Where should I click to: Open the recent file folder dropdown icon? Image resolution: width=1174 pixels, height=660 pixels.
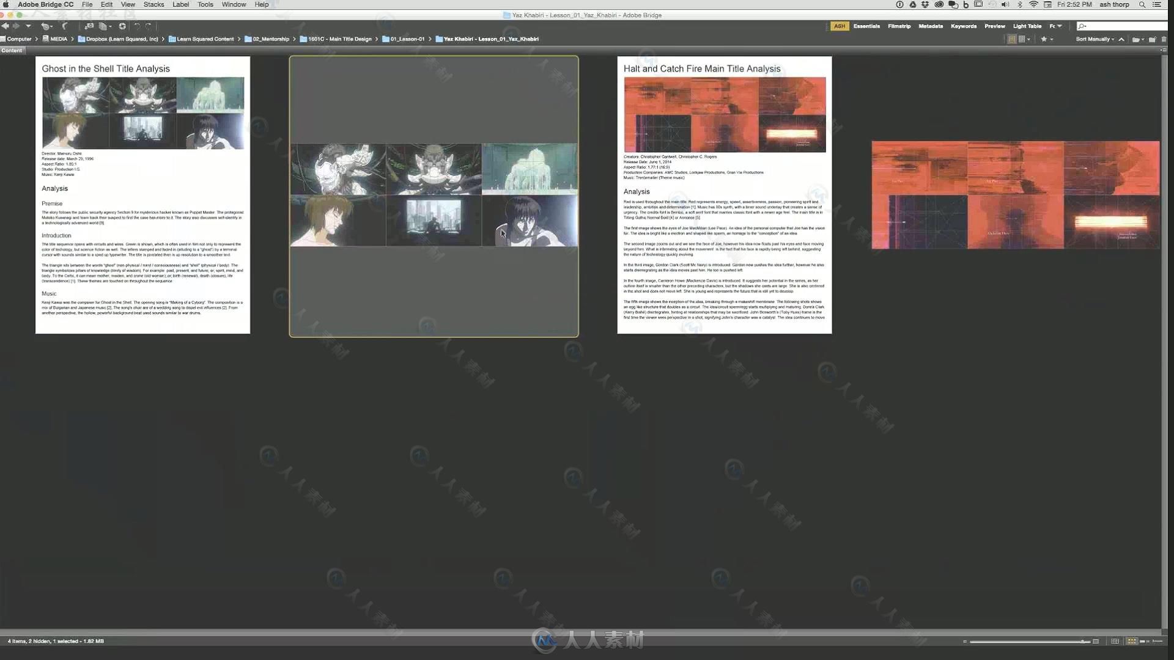pos(1138,39)
